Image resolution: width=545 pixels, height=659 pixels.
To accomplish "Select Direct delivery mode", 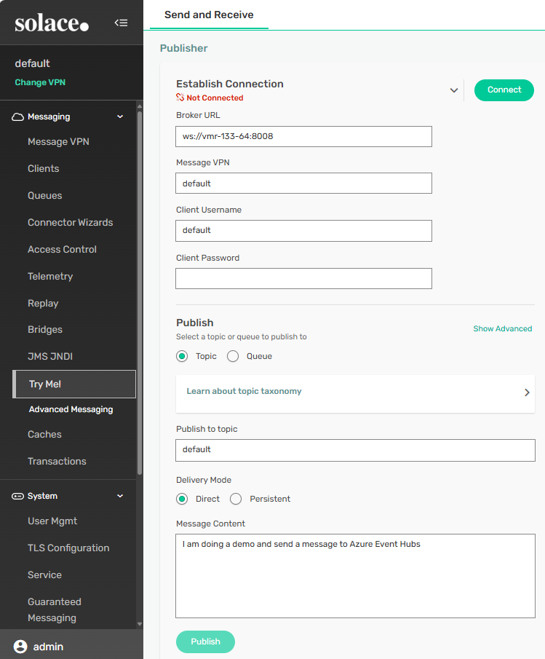I will click(182, 499).
